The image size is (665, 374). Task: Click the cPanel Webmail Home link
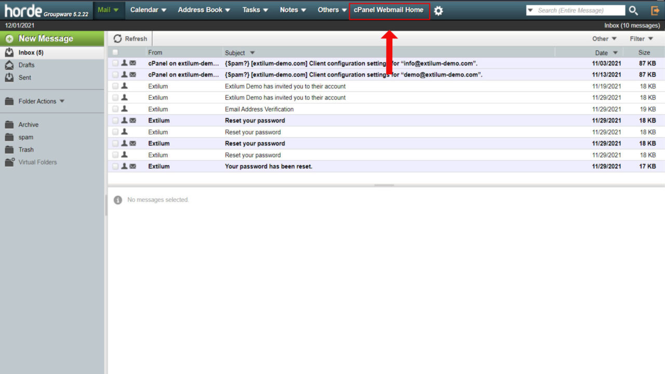click(x=390, y=9)
